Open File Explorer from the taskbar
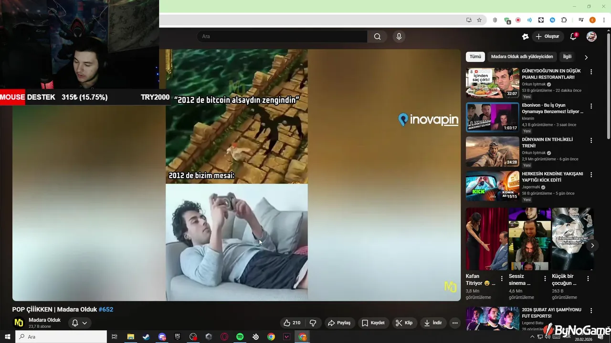611x343 pixels. (x=130, y=337)
